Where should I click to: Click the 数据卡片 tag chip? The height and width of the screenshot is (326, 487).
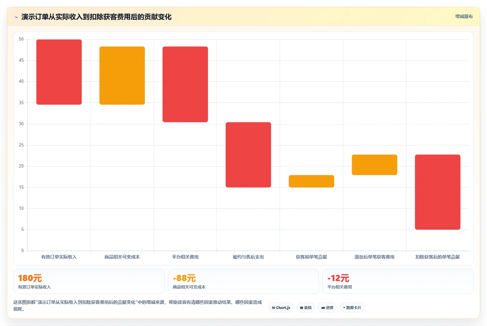(x=352, y=308)
